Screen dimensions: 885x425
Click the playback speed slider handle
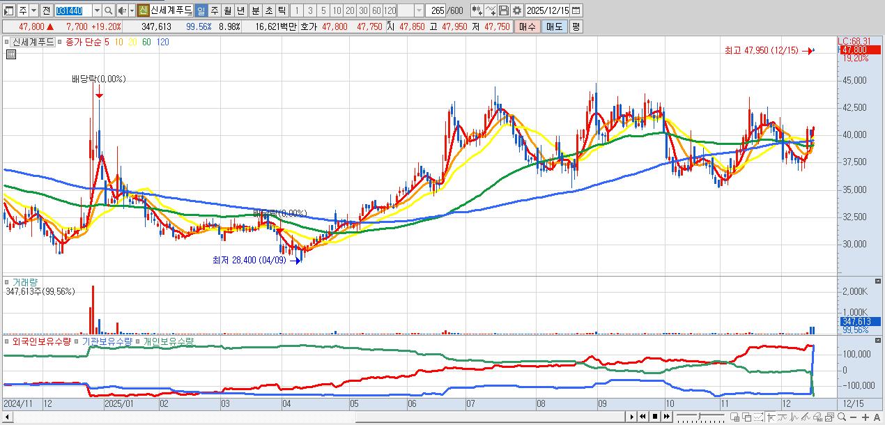tap(700, 416)
